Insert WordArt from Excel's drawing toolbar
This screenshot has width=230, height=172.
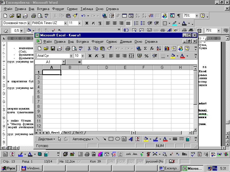(x=131, y=139)
